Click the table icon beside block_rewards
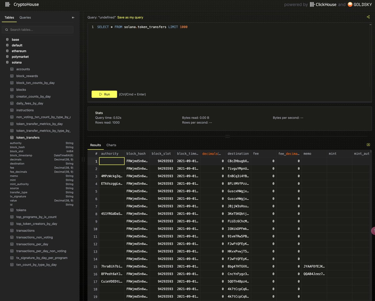This screenshot has width=375, height=301. click(12, 76)
